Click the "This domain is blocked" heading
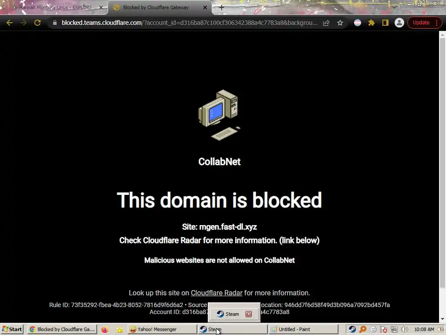446x335 pixels. point(220,200)
